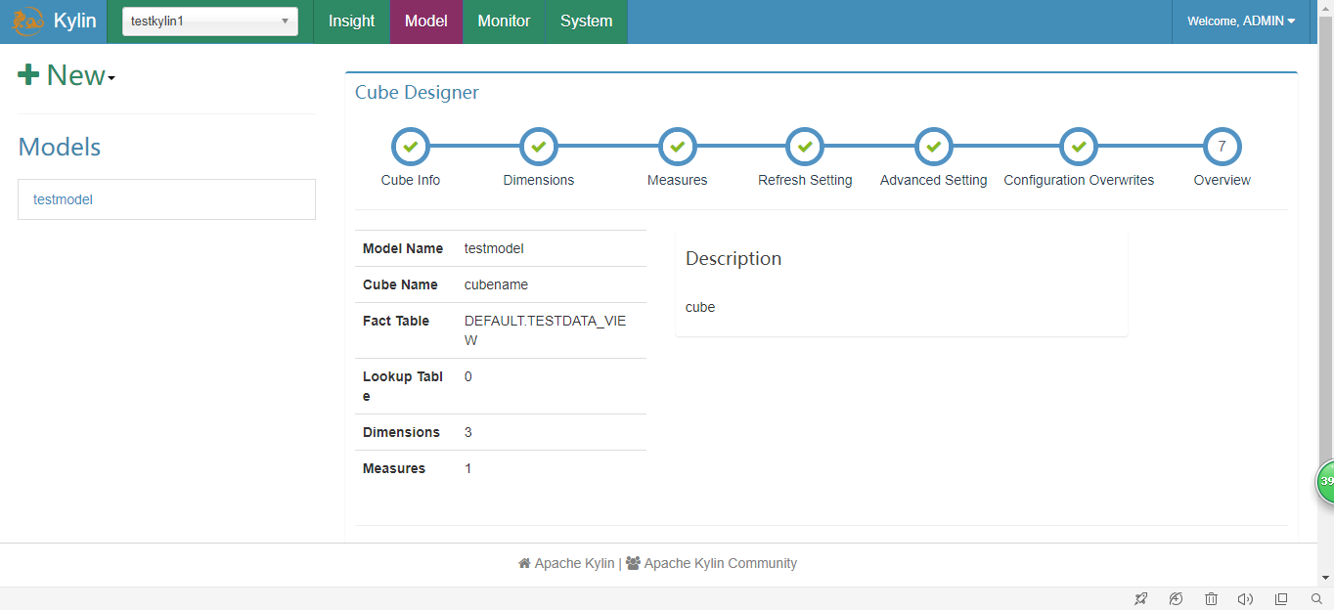The image size is (1334, 610).
Task: Go to the Dimensions step circle
Action: (539, 147)
